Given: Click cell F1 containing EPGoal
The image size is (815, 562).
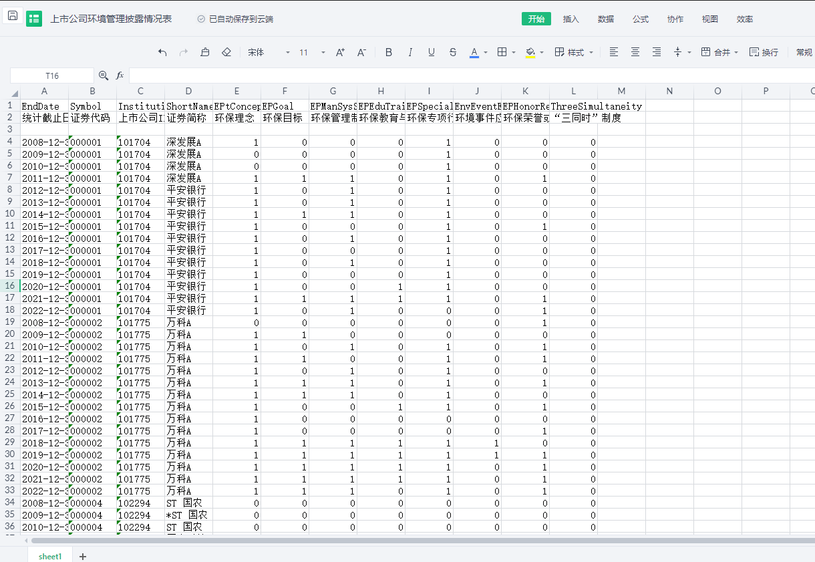Looking at the screenshot, I should click(x=285, y=106).
